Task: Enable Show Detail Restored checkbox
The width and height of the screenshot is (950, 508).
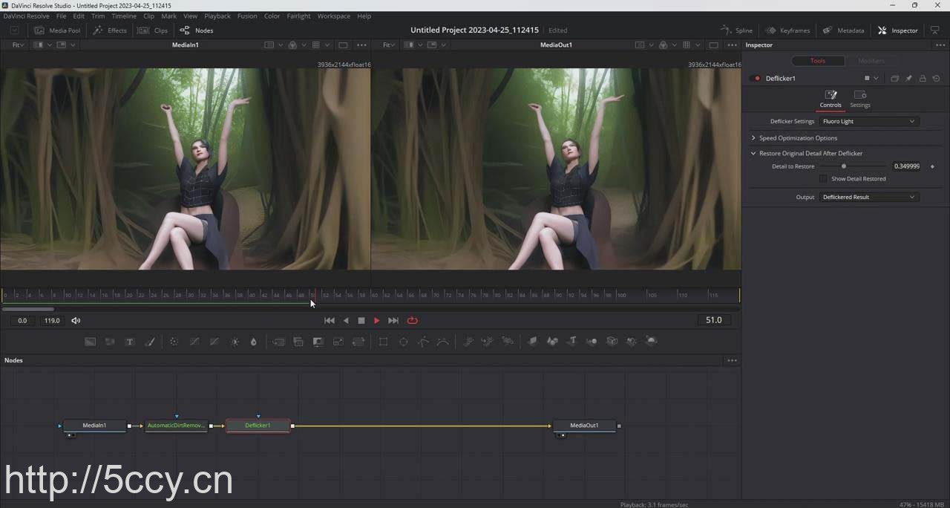Action: (823, 179)
